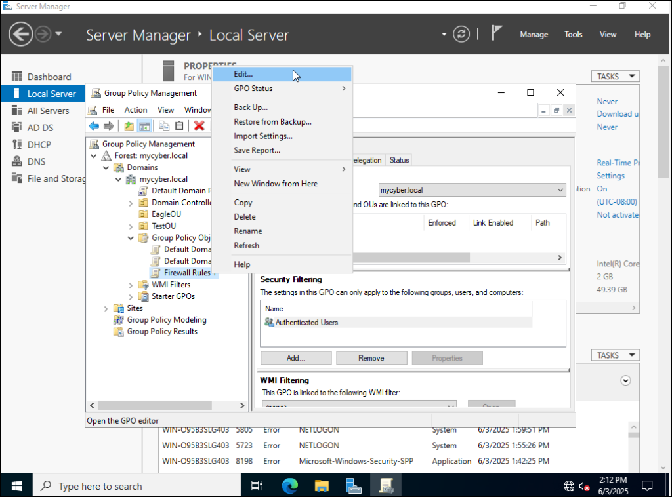This screenshot has height=497, width=672.
Task: Expand the Domain Controllers node
Action: [x=131, y=203]
